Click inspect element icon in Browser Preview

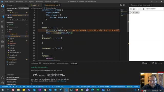click(131, 9)
